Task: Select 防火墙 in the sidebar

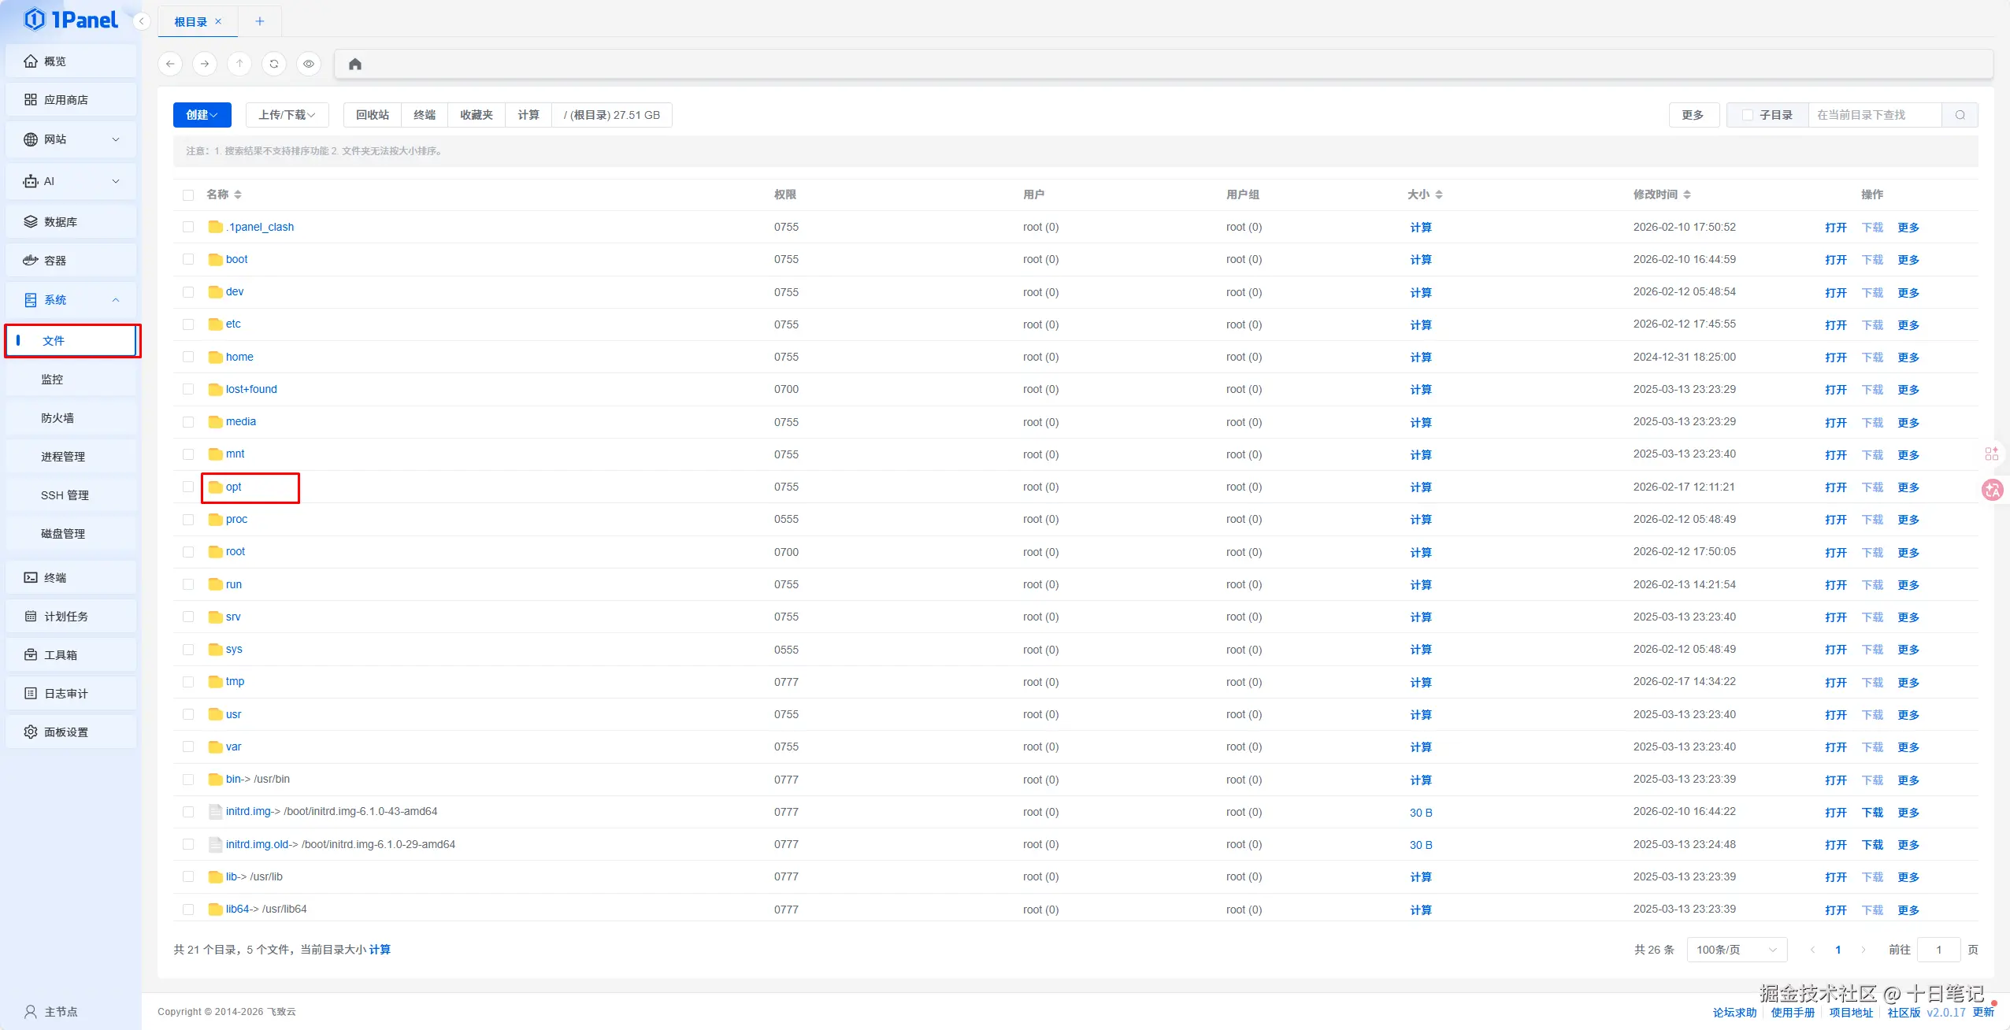Action: tap(57, 418)
